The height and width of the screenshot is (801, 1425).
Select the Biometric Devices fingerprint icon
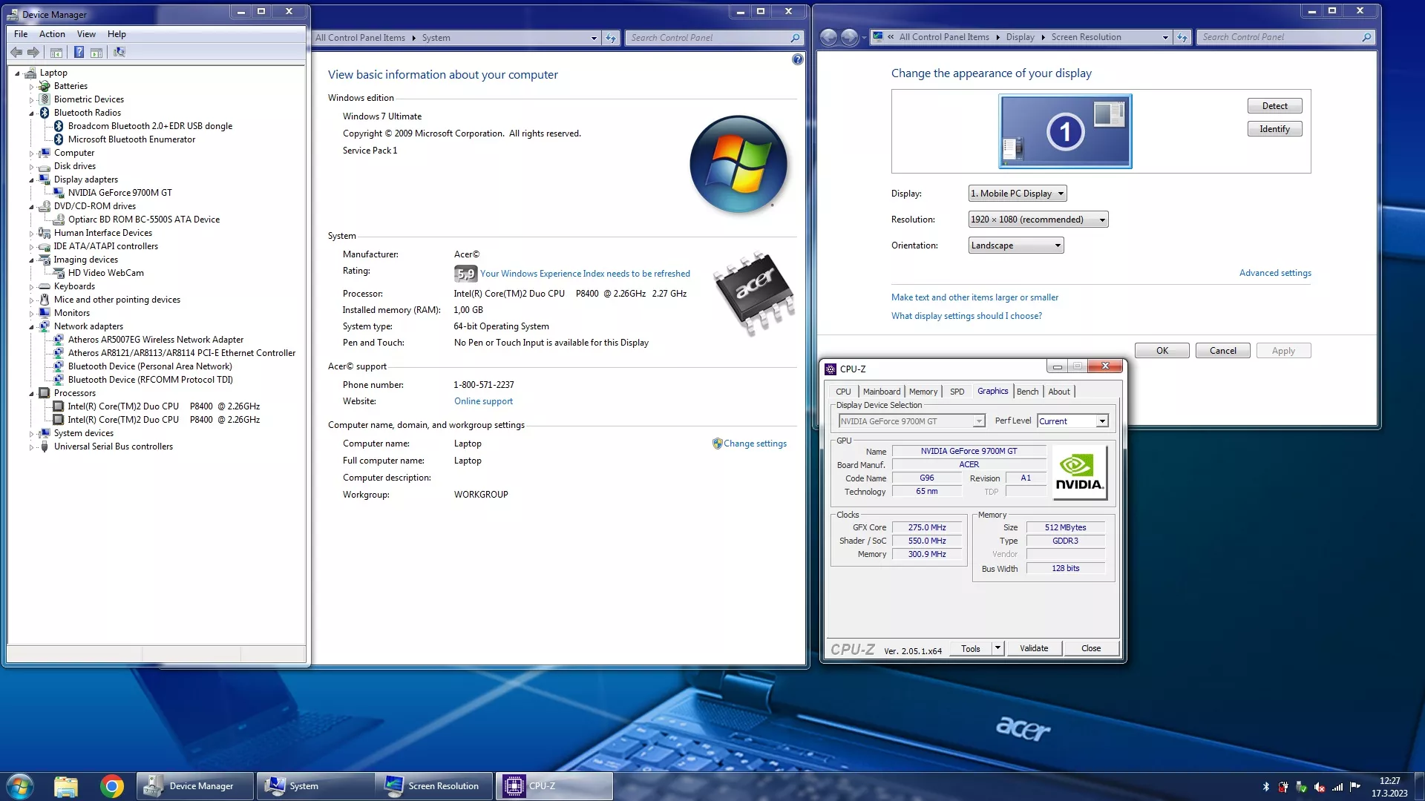[45, 99]
